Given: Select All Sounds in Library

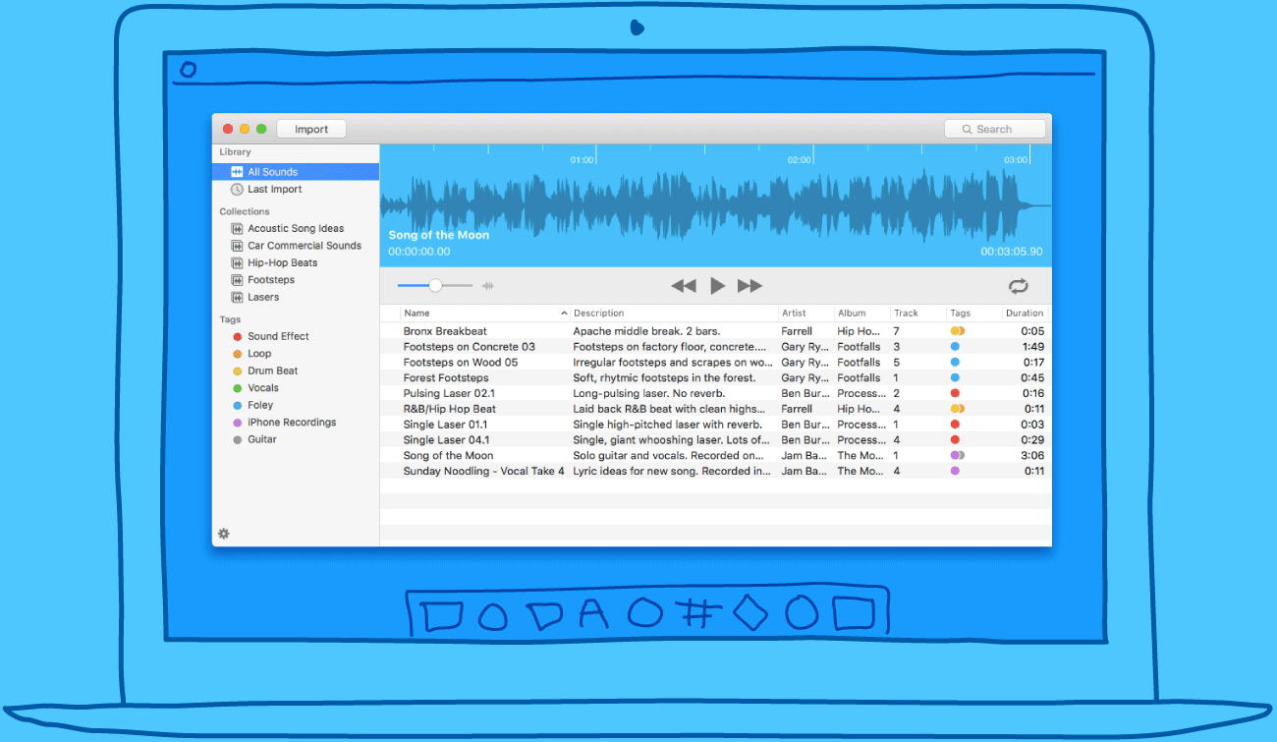Looking at the screenshot, I should [296, 172].
